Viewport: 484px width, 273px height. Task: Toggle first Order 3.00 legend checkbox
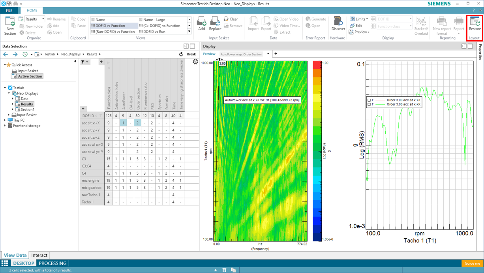[x=369, y=100]
